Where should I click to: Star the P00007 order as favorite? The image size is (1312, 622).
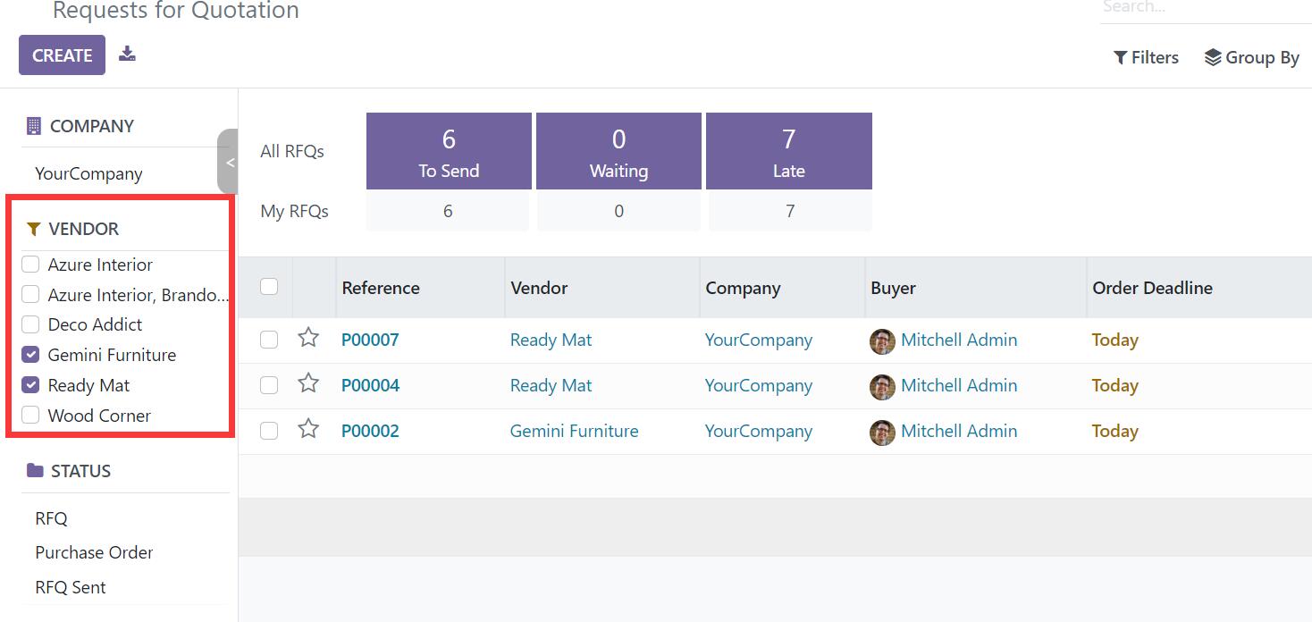coord(308,338)
